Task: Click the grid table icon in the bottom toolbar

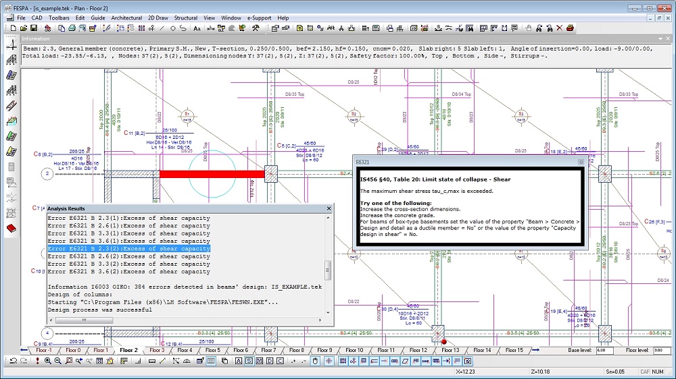Action: click(x=211, y=361)
